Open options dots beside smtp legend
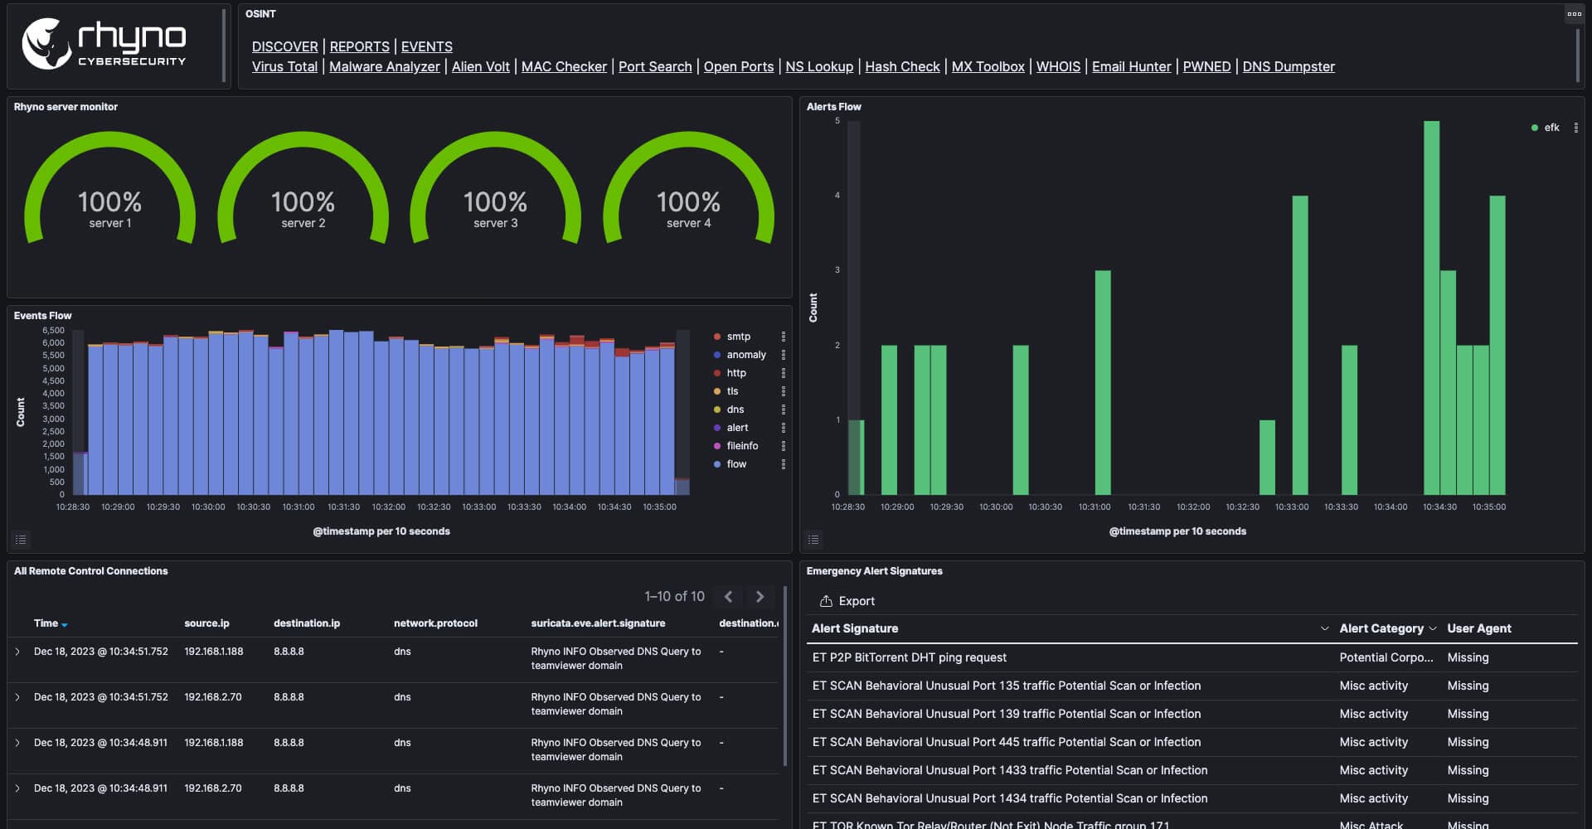 coord(783,337)
